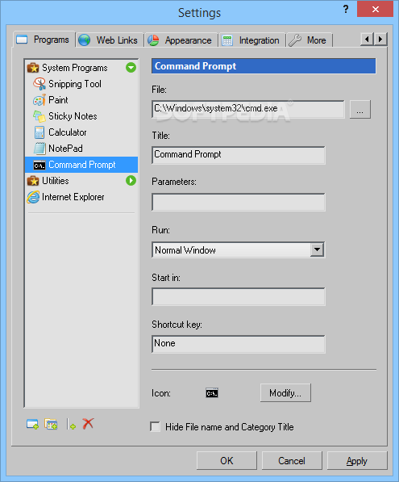Click the OK button

pyautogui.click(x=227, y=460)
